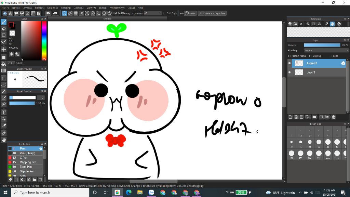Adjust the layer Opacity slider
Viewport: 350px width, 197px height.
tap(322, 45)
